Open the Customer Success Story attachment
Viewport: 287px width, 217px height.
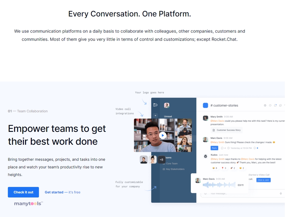click(227, 130)
